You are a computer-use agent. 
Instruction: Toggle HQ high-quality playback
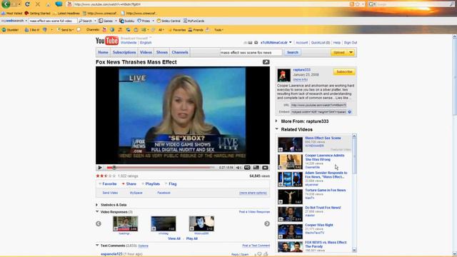pyautogui.click(x=247, y=168)
